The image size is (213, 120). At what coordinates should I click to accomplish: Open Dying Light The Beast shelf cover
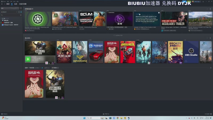click(55, 84)
